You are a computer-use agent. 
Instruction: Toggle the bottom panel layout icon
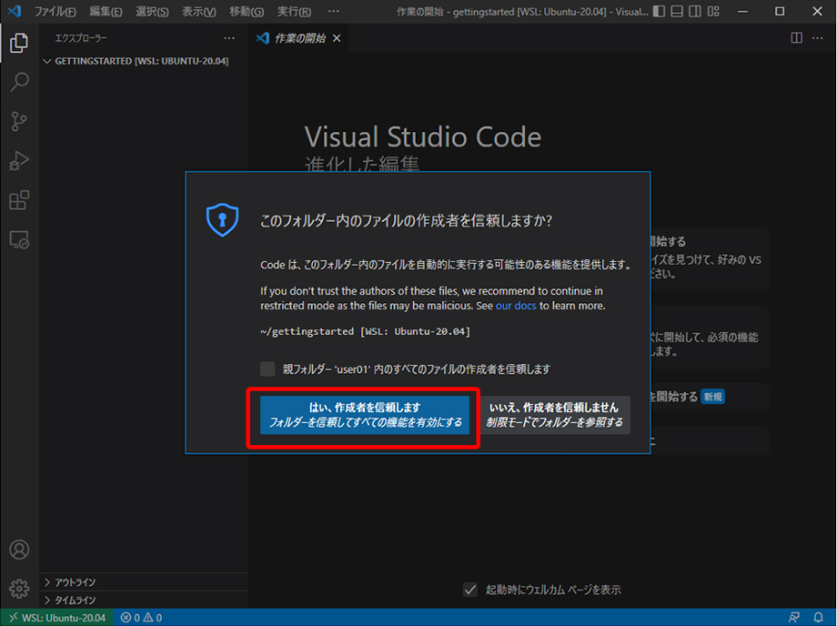pyautogui.click(x=677, y=11)
